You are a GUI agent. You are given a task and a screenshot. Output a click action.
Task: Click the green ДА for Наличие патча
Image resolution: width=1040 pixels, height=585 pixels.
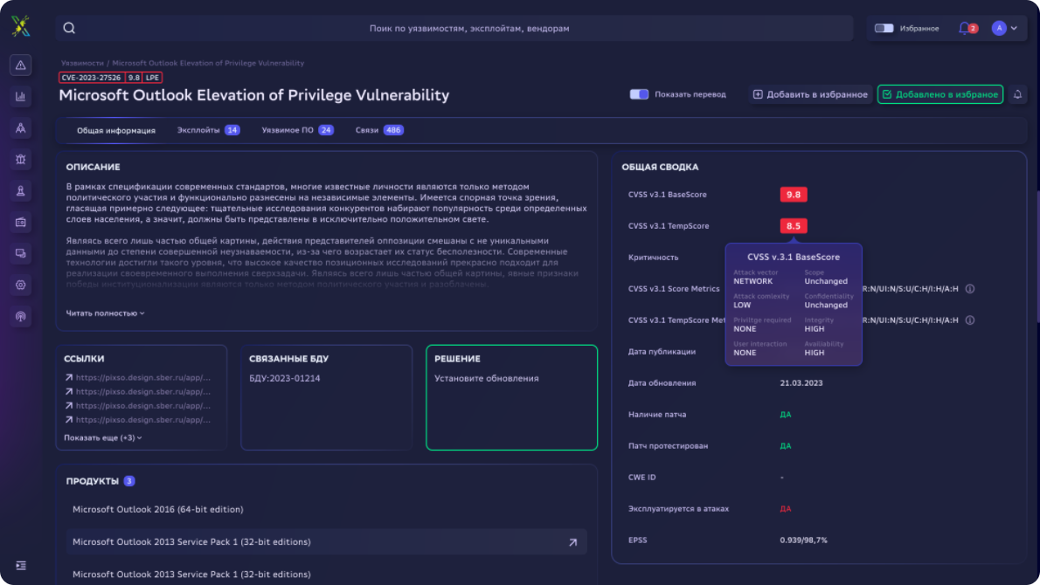786,415
